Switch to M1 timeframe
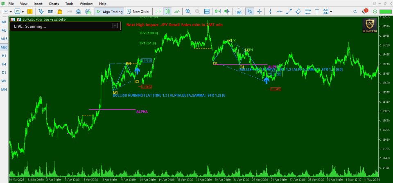This screenshot has height=183, width=393. click(4, 22)
